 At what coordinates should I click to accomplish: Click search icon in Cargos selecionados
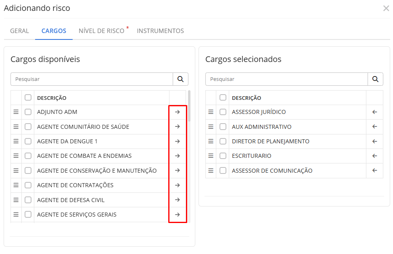coord(375,79)
